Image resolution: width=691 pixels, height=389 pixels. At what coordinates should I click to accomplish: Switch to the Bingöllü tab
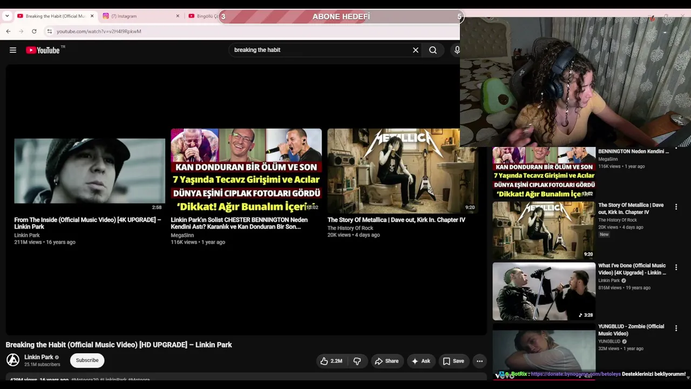203,16
